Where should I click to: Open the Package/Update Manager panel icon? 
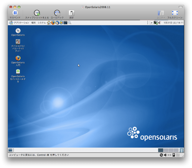point(61,23)
